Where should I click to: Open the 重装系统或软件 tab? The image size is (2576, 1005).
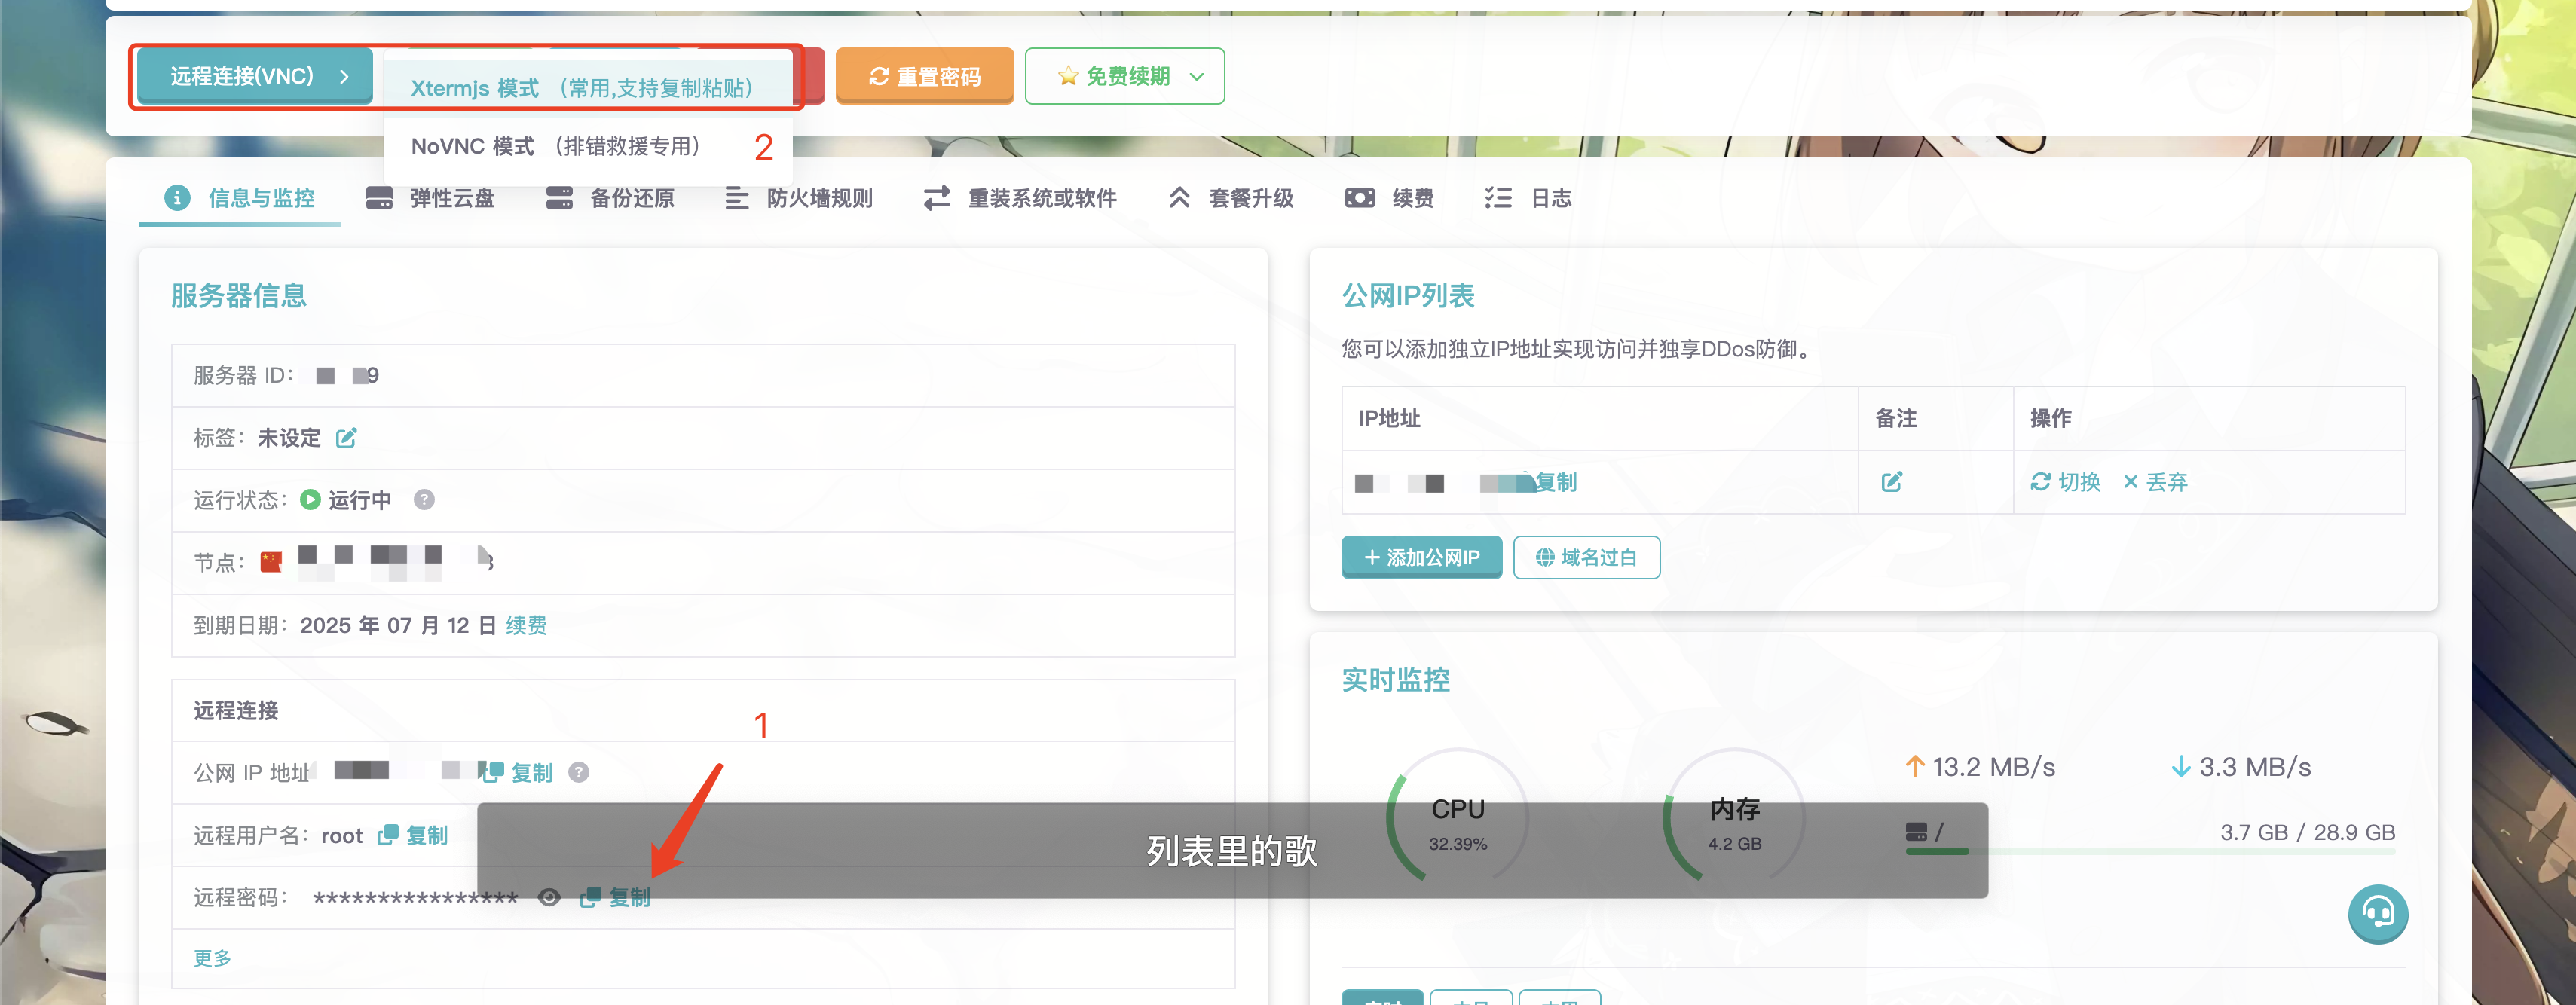1020,198
